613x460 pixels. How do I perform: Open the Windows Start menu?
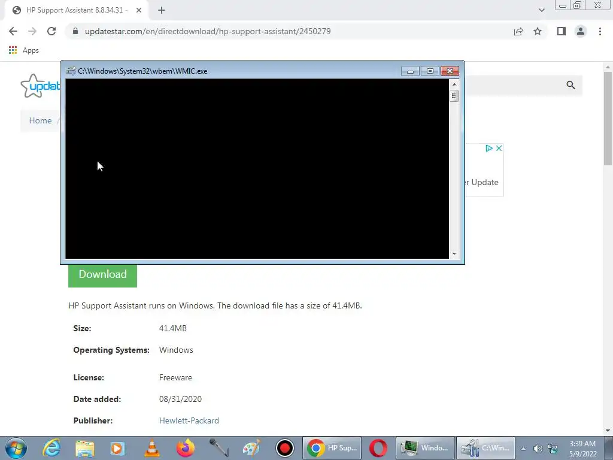[x=16, y=448]
